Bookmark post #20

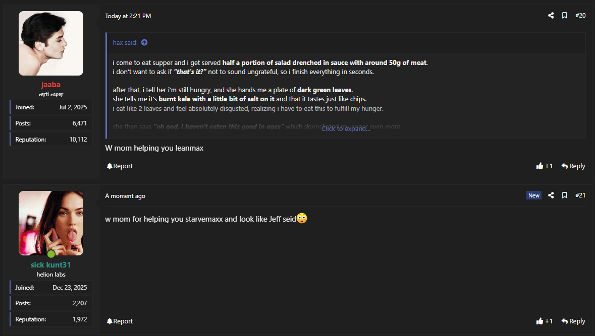tap(565, 16)
